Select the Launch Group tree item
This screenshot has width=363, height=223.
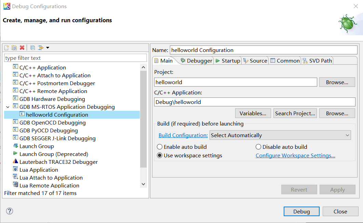tap(36, 146)
